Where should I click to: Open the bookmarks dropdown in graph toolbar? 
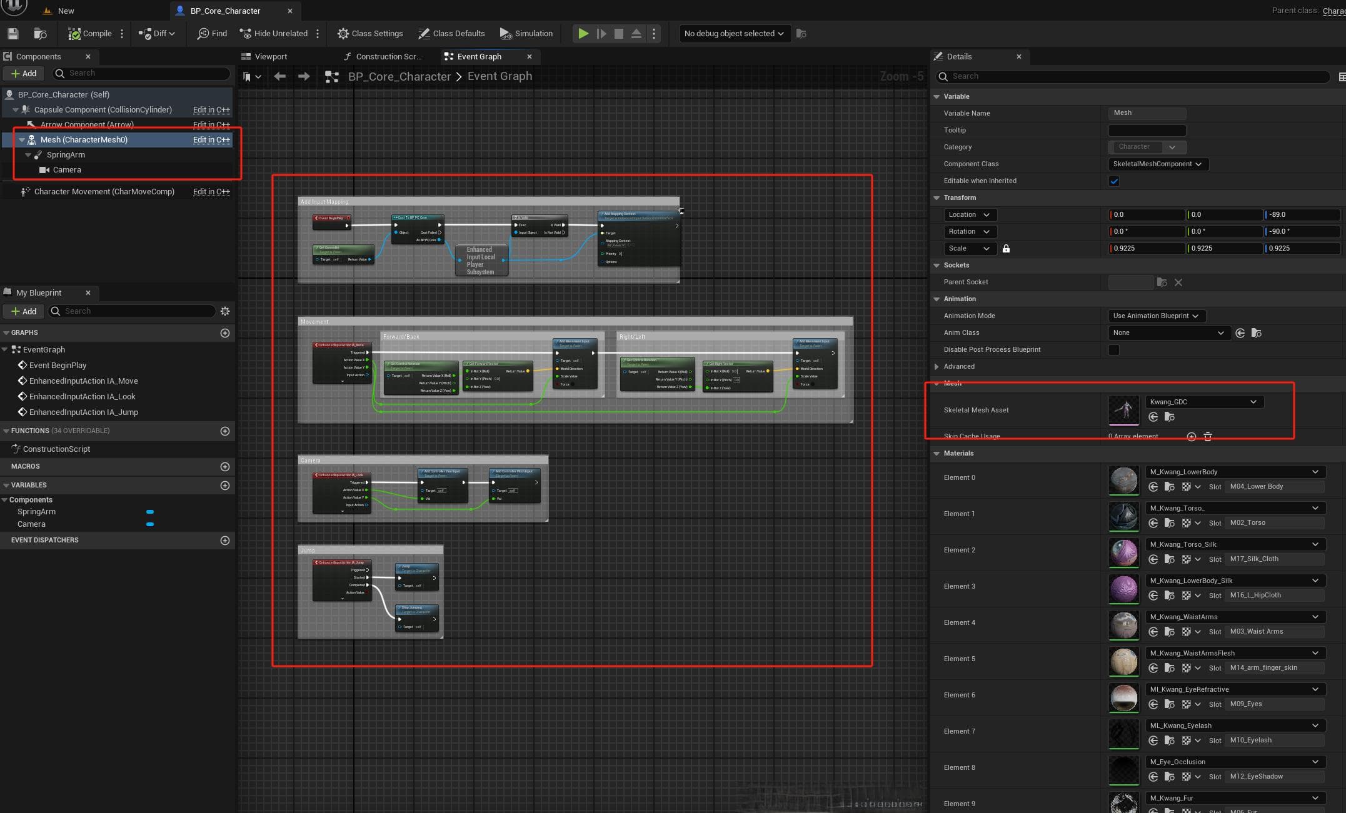pos(252,76)
